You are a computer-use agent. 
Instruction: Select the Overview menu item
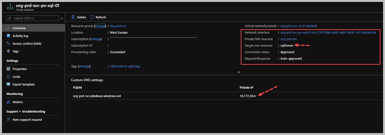click(x=33, y=28)
